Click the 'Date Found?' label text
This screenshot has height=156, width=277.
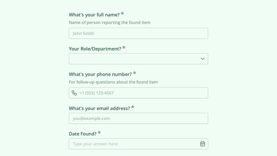point(83,134)
